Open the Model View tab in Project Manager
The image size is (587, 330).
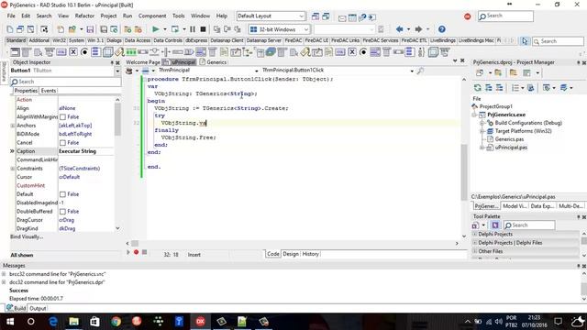pos(515,206)
